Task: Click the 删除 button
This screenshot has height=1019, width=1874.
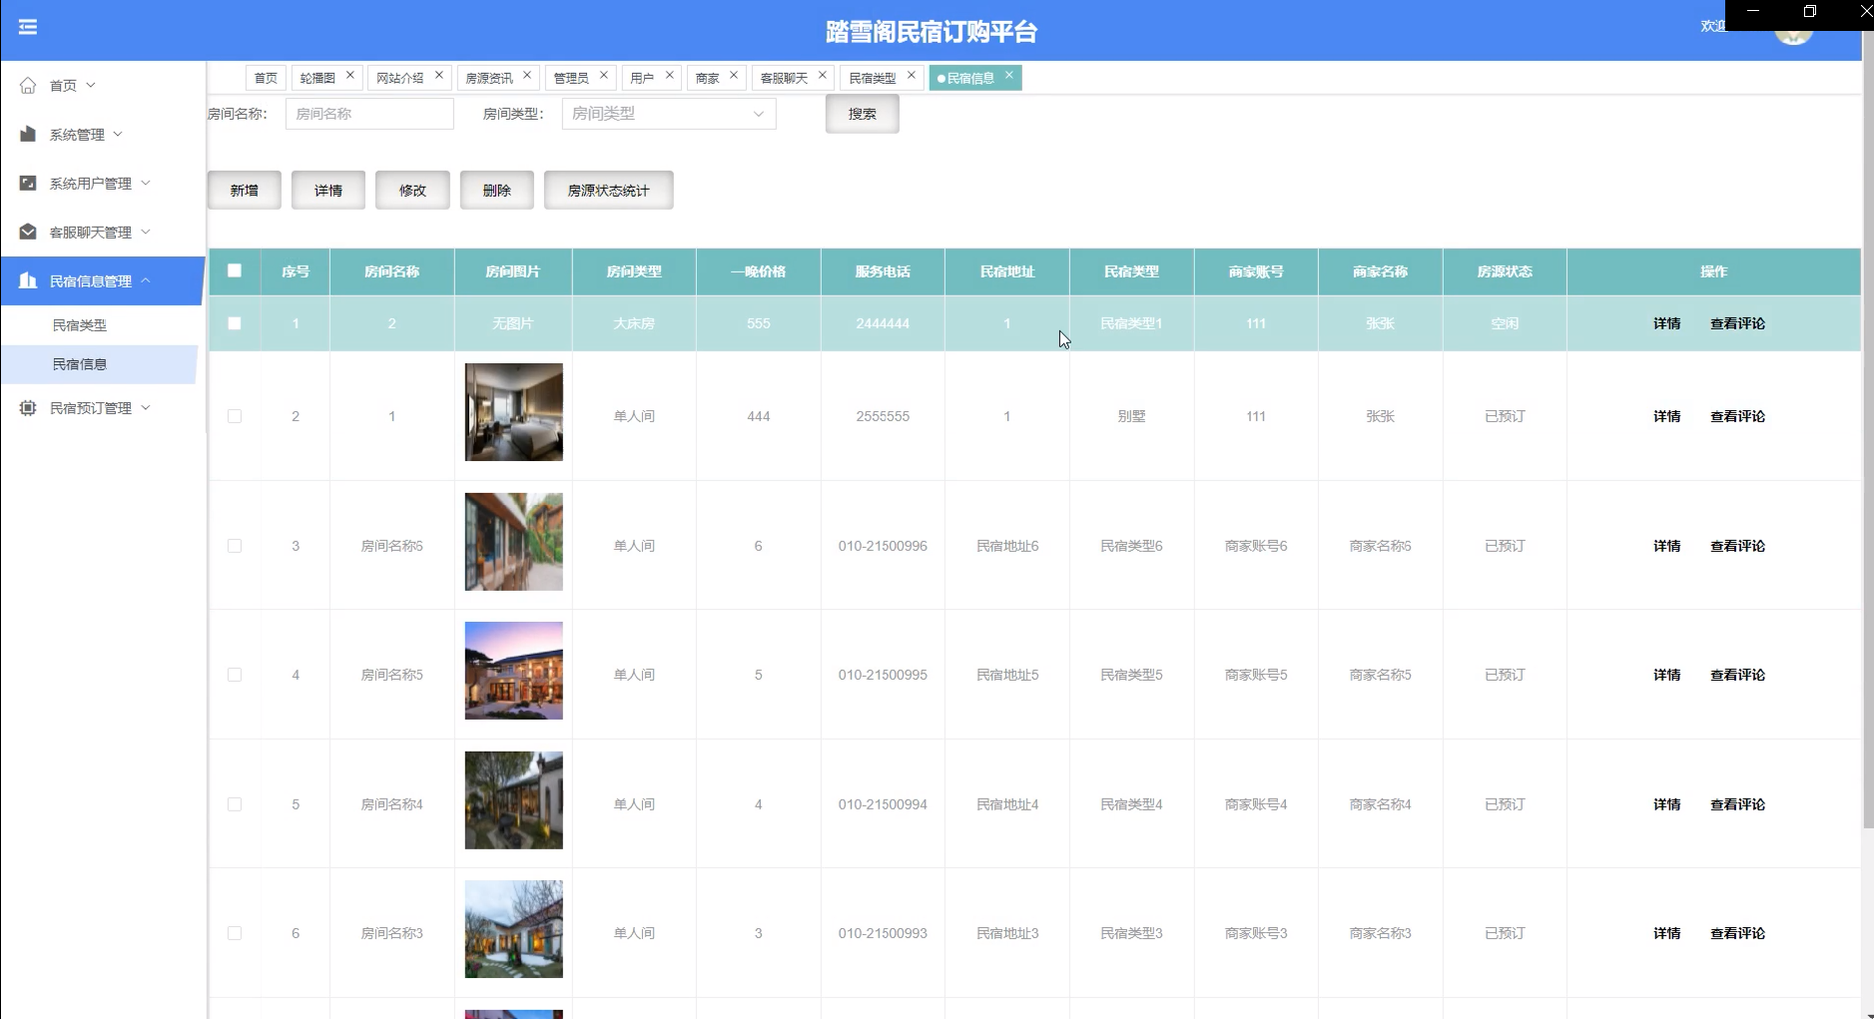Action: (497, 190)
